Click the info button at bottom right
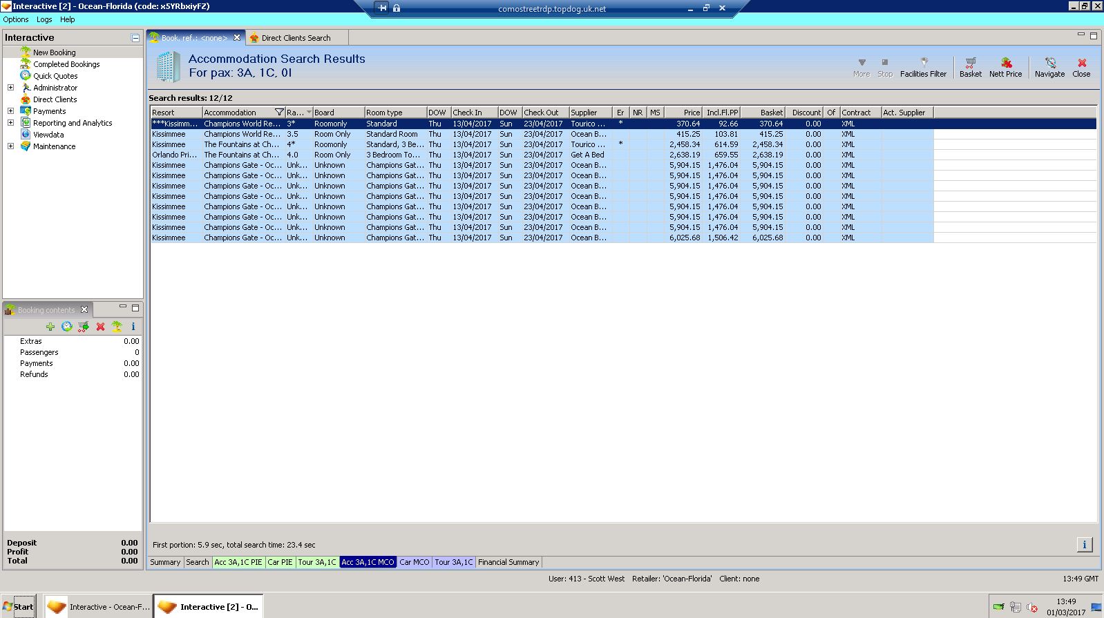This screenshot has width=1104, height=618. tap(1084, 545)
